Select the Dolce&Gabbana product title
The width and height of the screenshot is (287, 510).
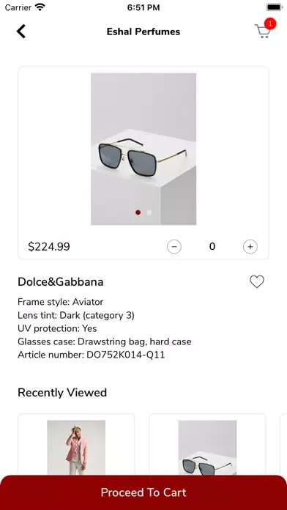(61, 281)
